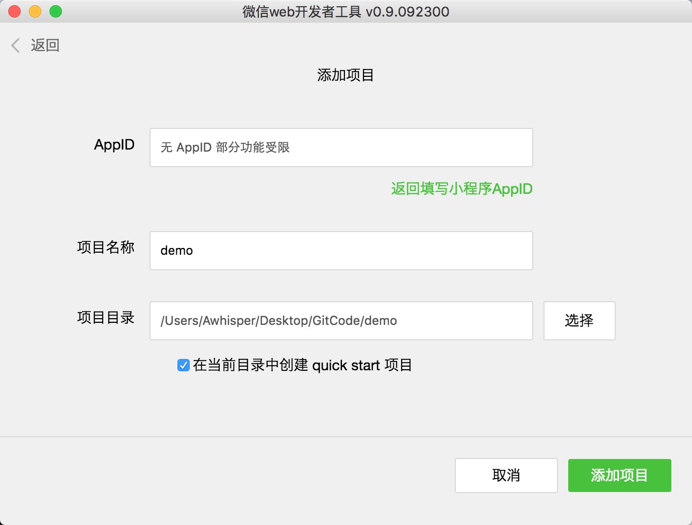Click the horizontal divider above footer buttons
The width and height of the screenshot is (692, 525).
[x=345, y=437]
